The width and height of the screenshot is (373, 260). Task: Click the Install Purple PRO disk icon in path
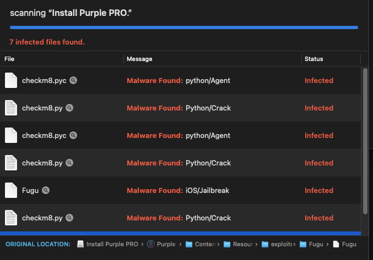click(x=80, y=244)
